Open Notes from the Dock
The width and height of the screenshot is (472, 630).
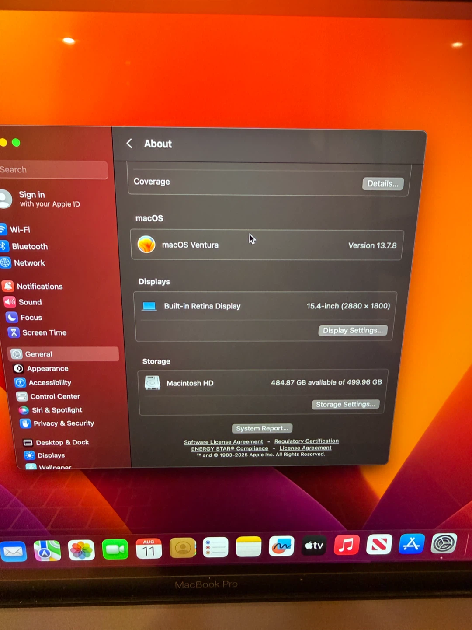(249, 547)
